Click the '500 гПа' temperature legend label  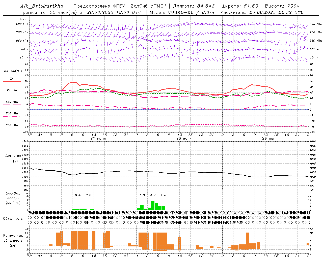tap(12, 125)
